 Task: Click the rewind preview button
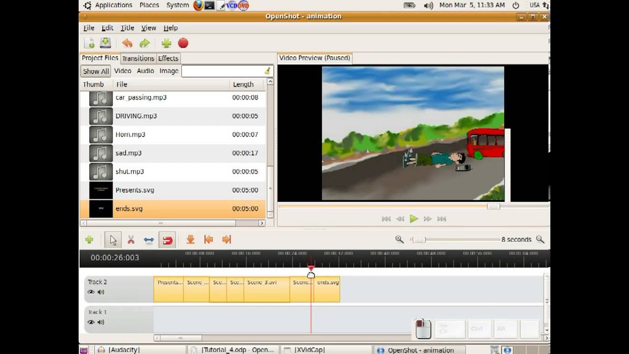pos(400,219)
